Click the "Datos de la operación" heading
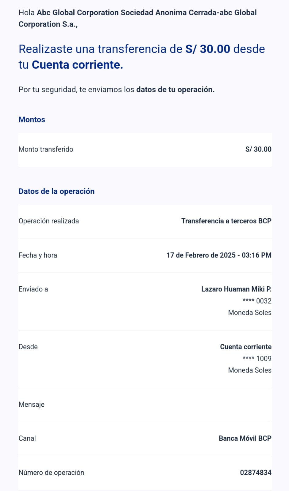This screenshot has width=289, height=491. pyautogui.click(x=57, y=191)
